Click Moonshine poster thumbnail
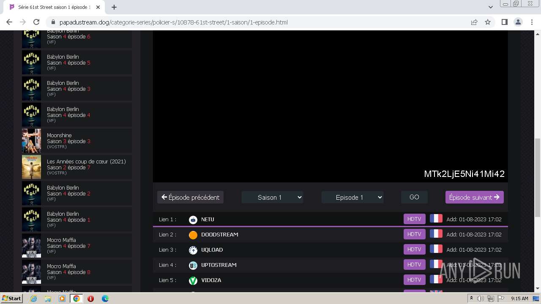The height and width of the screenshot is (304, 541). click(31, 141)
